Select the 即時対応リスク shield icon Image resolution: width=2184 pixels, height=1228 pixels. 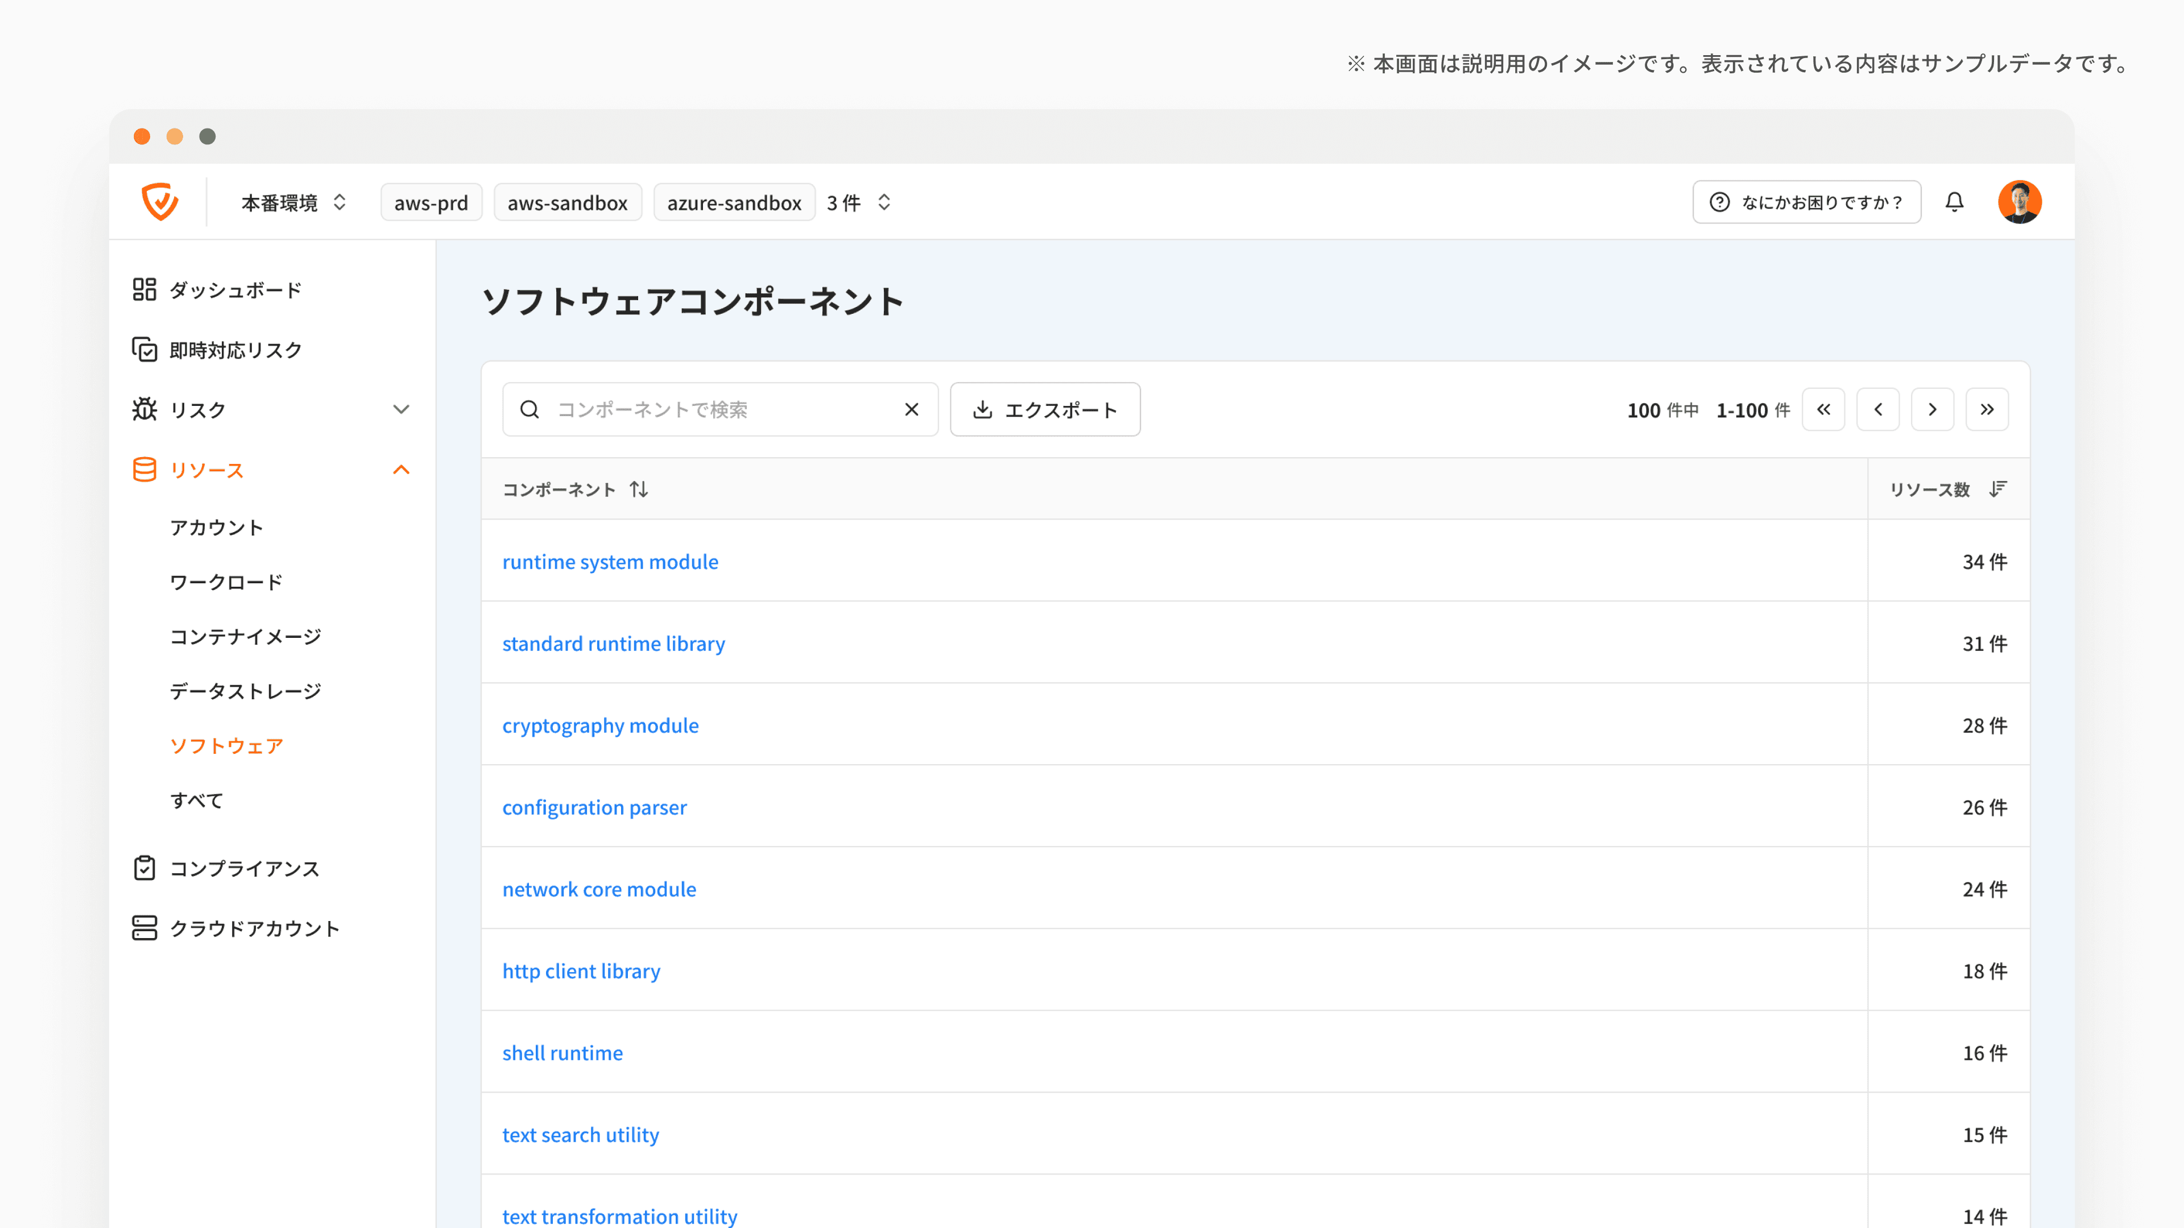point(144,349)
